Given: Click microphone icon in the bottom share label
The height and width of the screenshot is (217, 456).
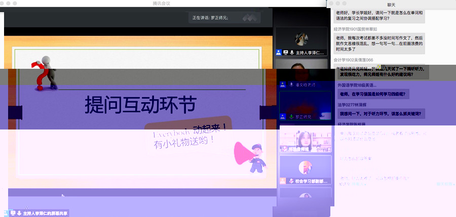Looking at the screenshot, I should click(x=19, y=213).
